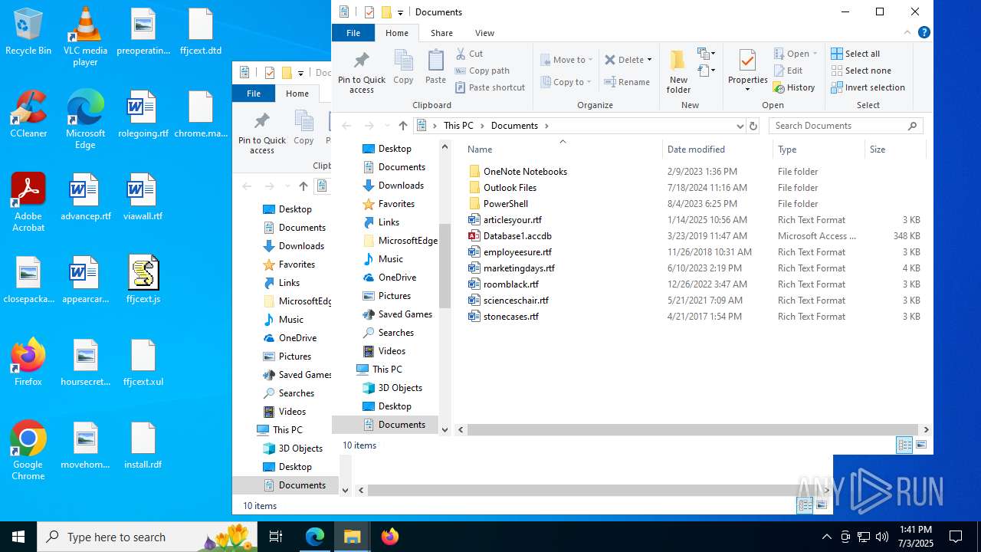Select the Home tab in front window

click(397, 33)
